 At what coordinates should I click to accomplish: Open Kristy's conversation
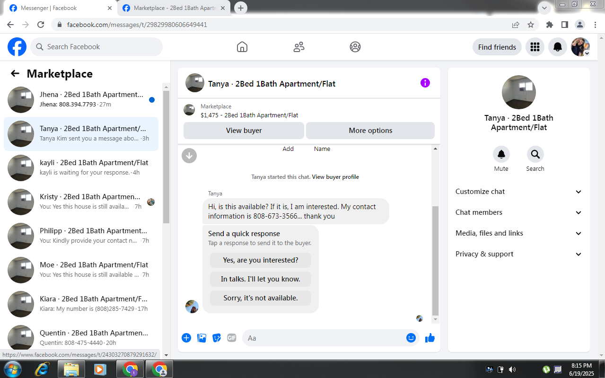pos(81,202)
